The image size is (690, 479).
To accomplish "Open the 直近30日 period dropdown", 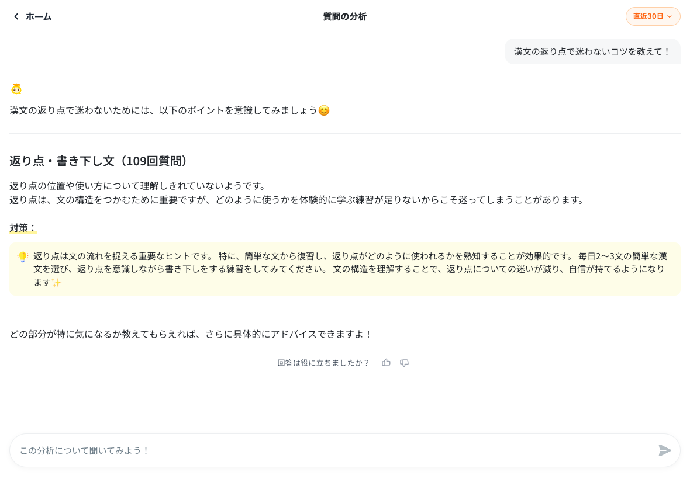I will pyautogui.click(x=653, y=16).
